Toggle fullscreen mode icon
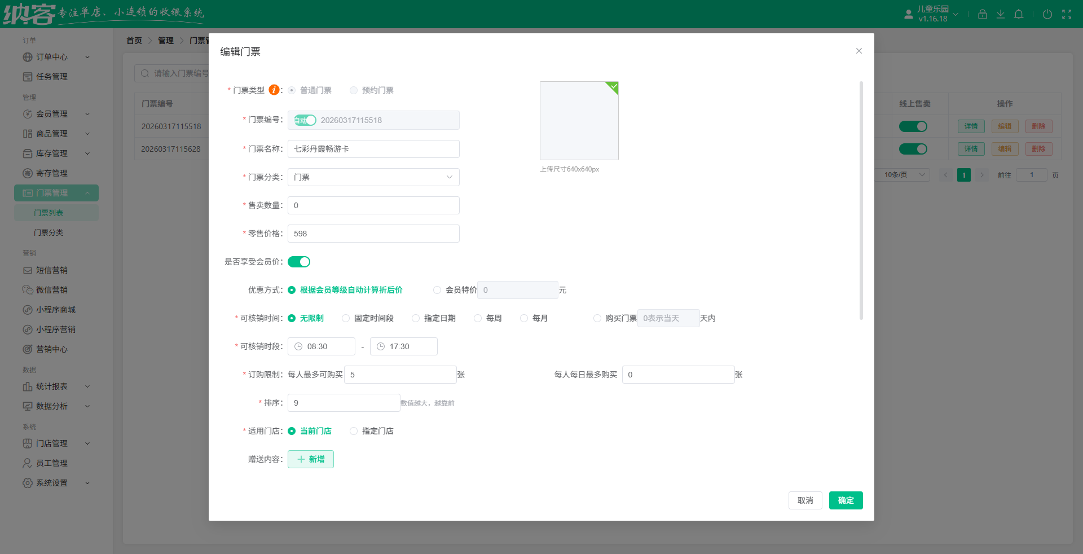 (1066, 15)
